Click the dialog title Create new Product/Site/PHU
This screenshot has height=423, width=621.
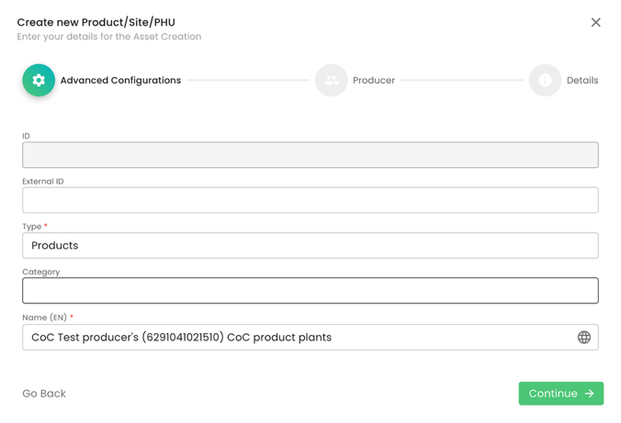(x=96, y=22)
